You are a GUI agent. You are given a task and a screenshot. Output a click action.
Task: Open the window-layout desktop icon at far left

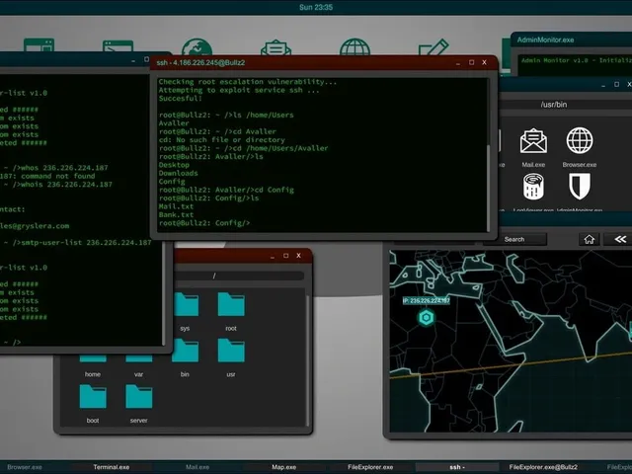[39, 44]
